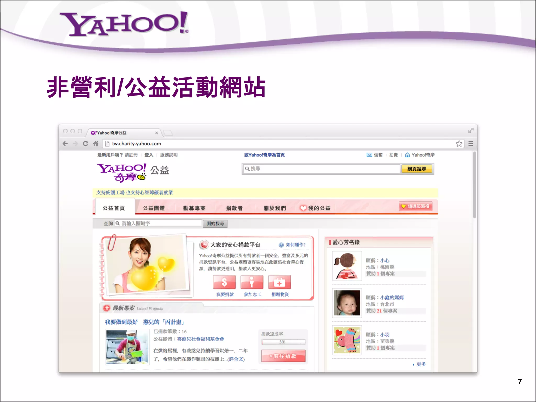
Task: Click the bakery project thumbnail
Action: click(x=127, y=347)
